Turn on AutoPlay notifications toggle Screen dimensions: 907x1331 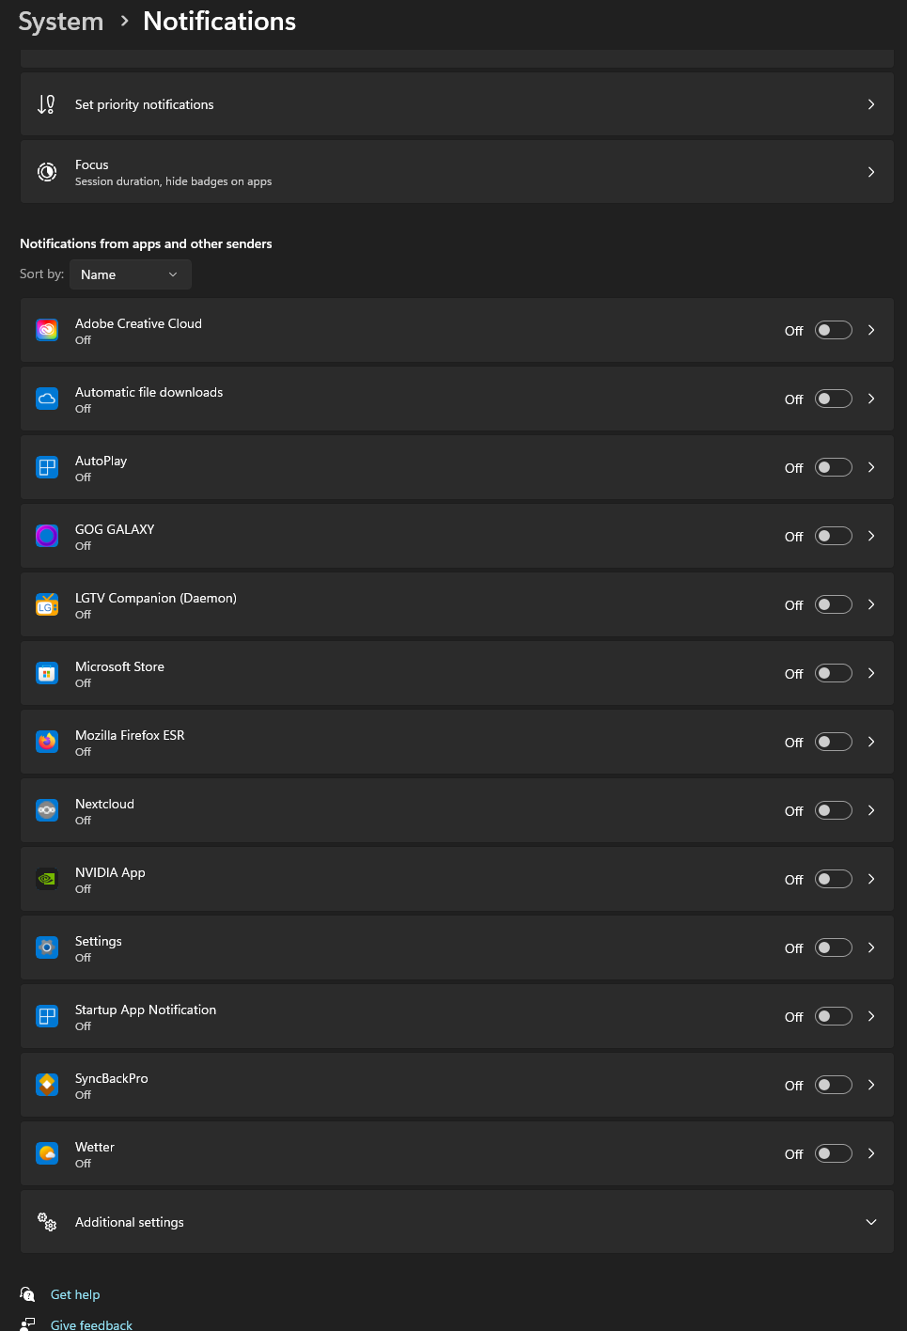coord(833,467)
